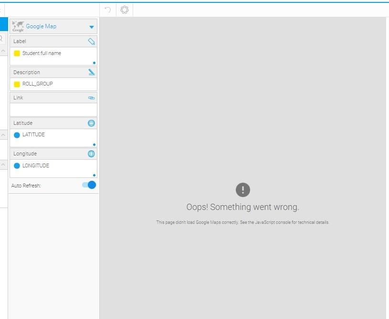Click the 'Description' section heading text
389x319 pixels.
pyautogui.click(x=27, y=72)
